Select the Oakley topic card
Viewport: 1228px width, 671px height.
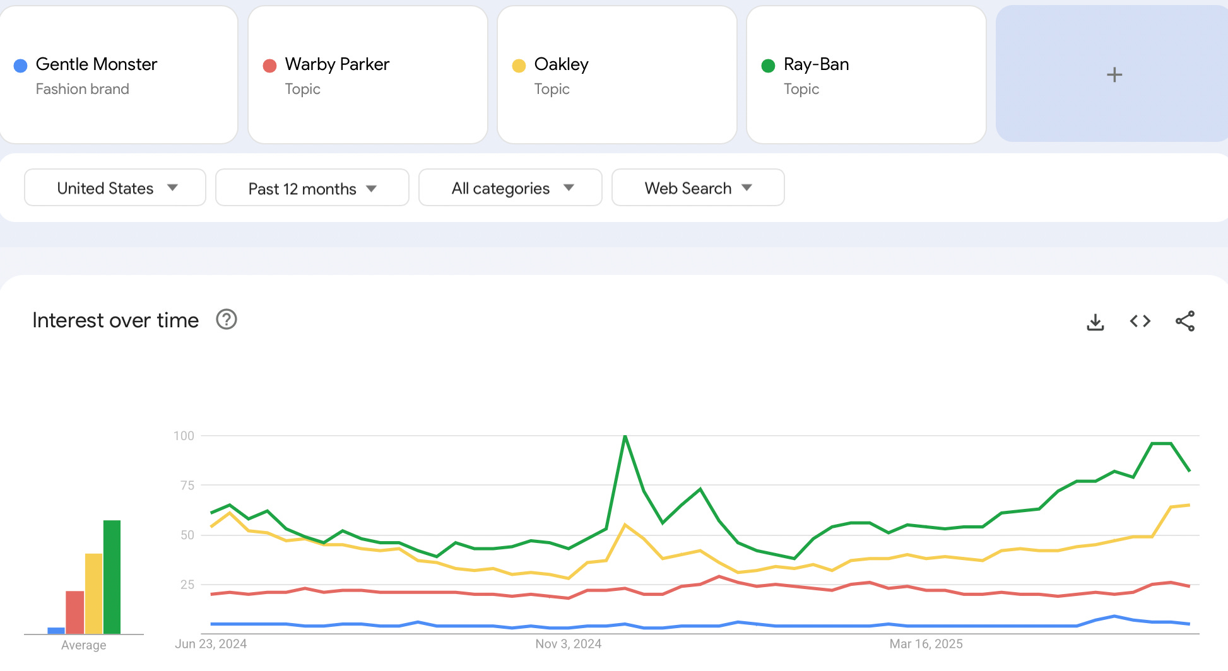(x=617, y=74)
